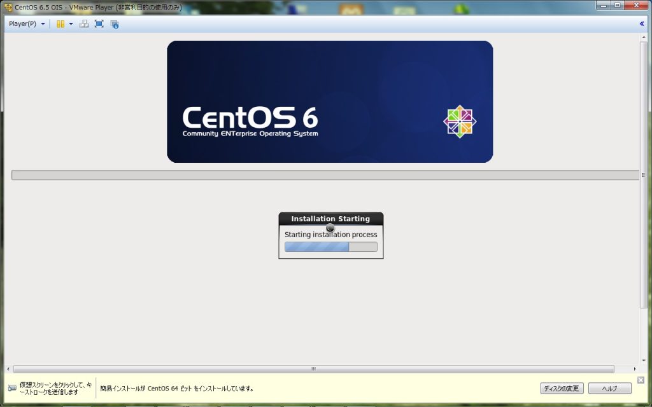652x407 pixels.
Task: Click the CentOS 6 banner image
Action: click(x=330, y=102)
